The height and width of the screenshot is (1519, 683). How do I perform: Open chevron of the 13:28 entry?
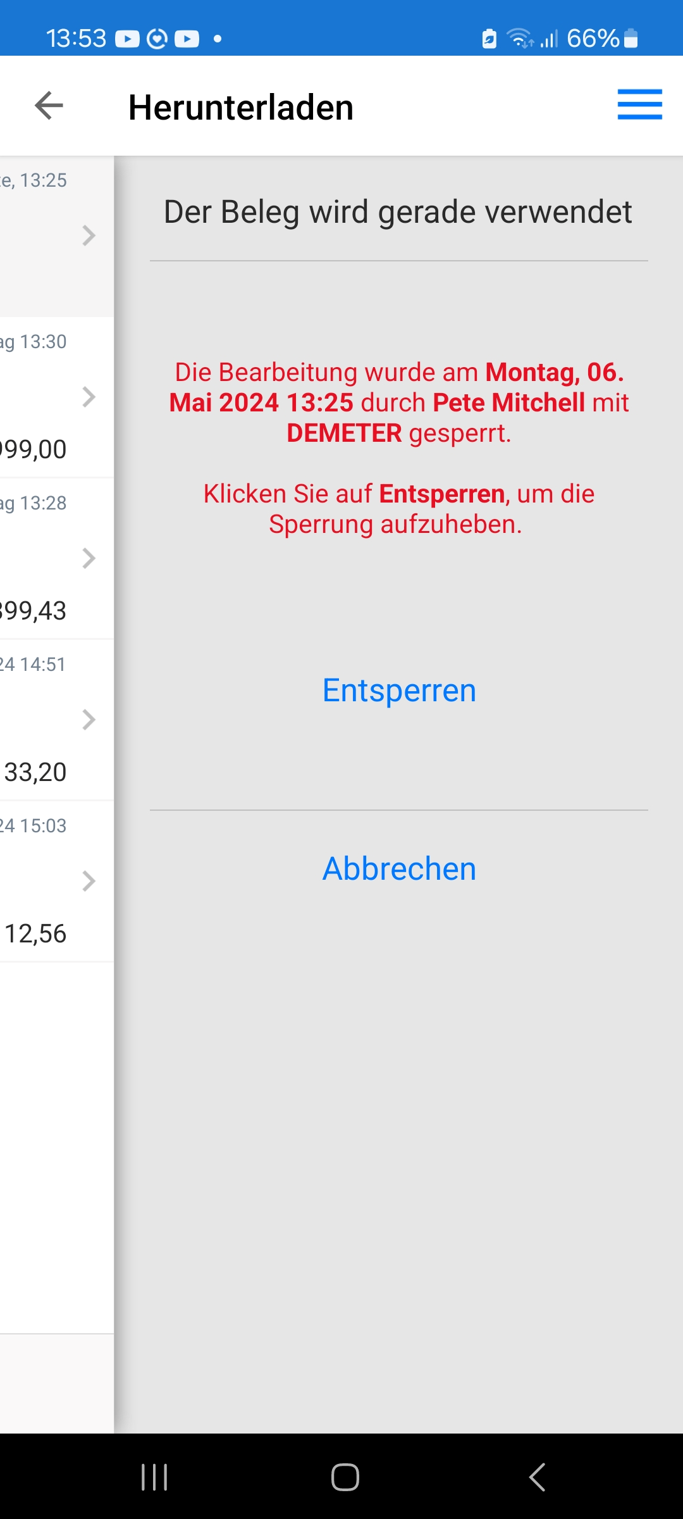pyautogui.click(x=89, y=558)
